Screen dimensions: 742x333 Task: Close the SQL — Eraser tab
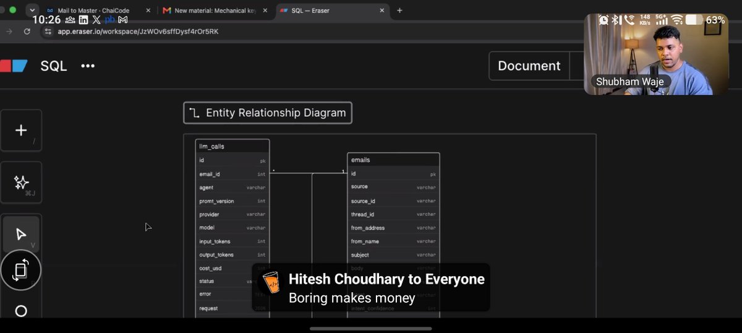click(382, 11)
